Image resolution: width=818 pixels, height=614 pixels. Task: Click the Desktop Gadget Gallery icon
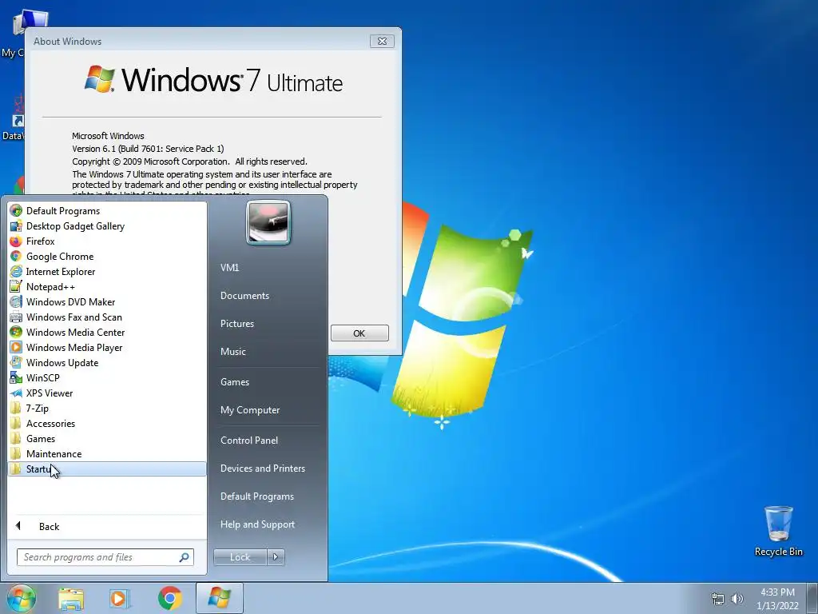pyautogui.click(x=16, y=226)
